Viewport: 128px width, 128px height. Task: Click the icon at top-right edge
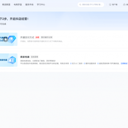[x=124, y=4]
